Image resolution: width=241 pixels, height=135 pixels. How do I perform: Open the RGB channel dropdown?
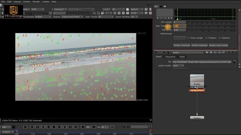click(x=38, y=9)
